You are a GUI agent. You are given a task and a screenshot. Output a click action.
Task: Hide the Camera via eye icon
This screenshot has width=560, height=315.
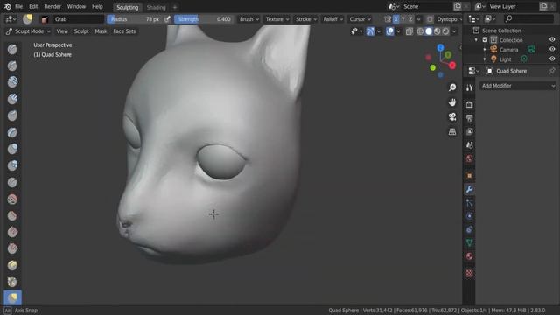pos(552,49)
